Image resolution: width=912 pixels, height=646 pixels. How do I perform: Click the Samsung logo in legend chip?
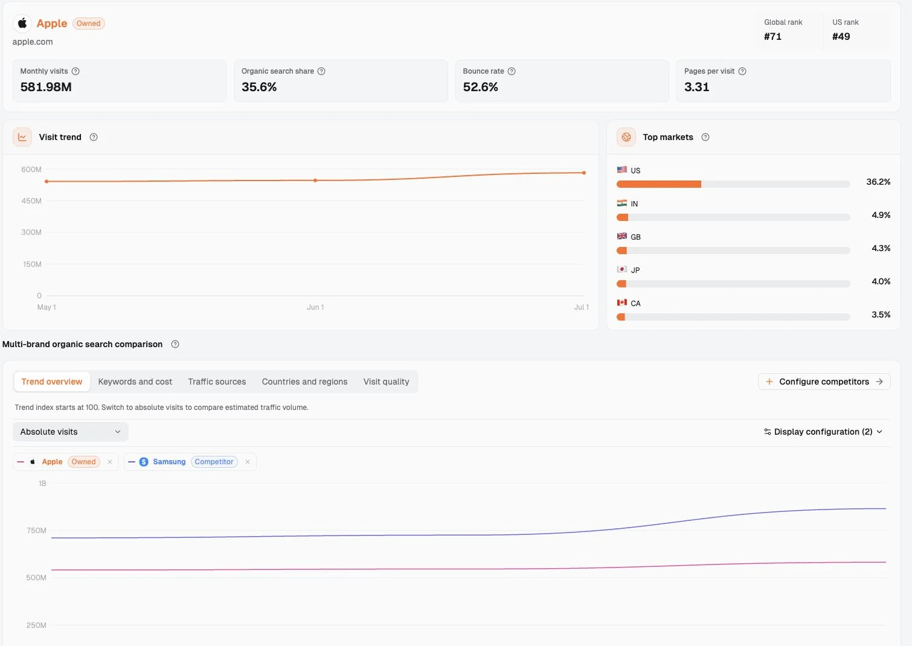pos(144,462)
